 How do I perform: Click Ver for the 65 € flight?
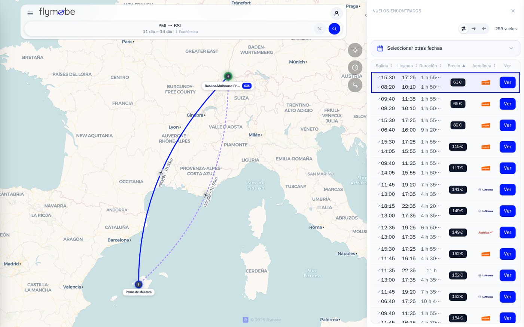[x=508, y=104]
